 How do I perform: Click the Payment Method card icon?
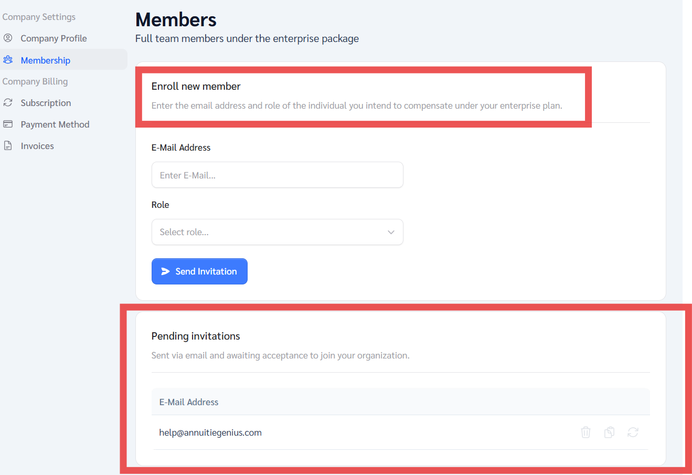coord(8,124)
